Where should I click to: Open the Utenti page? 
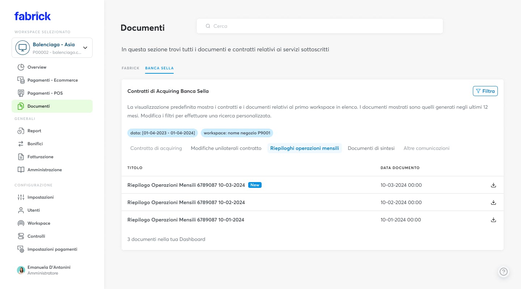click(x=52, y=210)
